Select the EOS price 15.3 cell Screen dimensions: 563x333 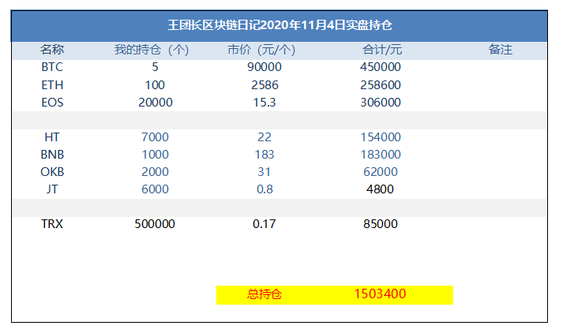265,103
